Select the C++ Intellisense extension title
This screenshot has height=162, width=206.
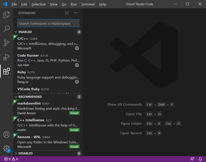click(31, 120)
